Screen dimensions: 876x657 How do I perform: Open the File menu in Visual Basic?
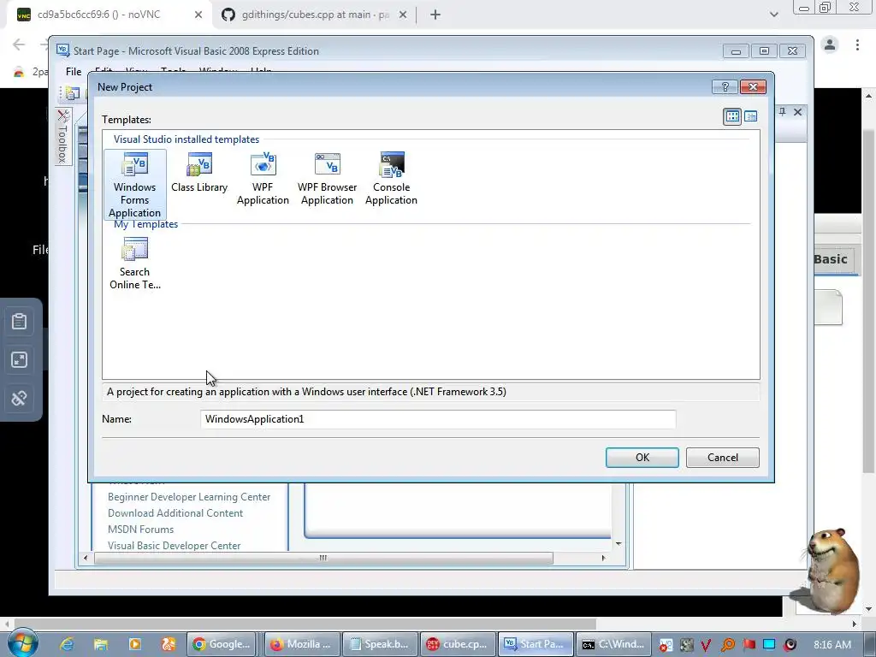pyautogui.click(x=74, y=72)
